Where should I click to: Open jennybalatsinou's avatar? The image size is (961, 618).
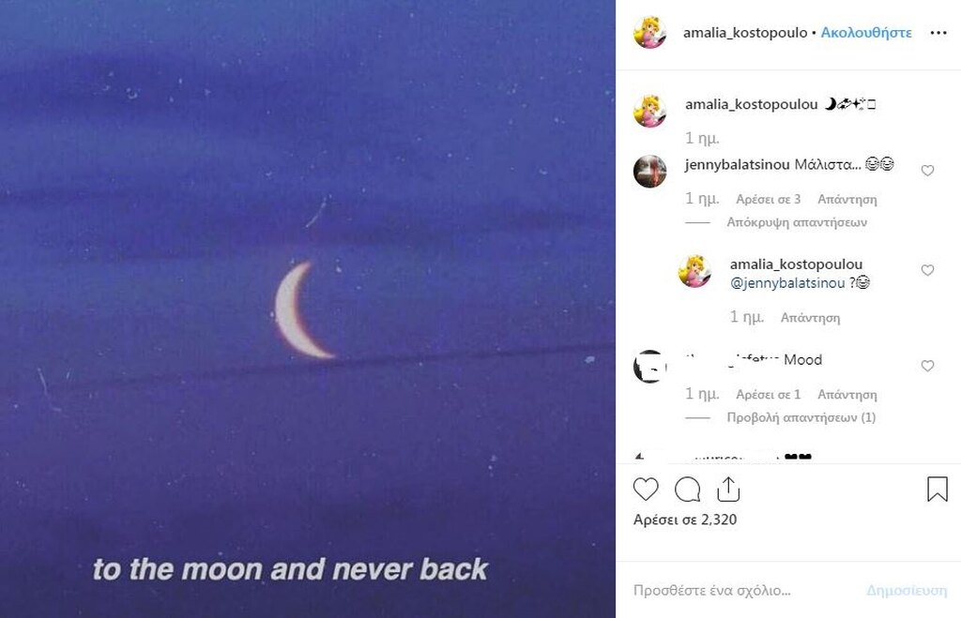point(649,171)
